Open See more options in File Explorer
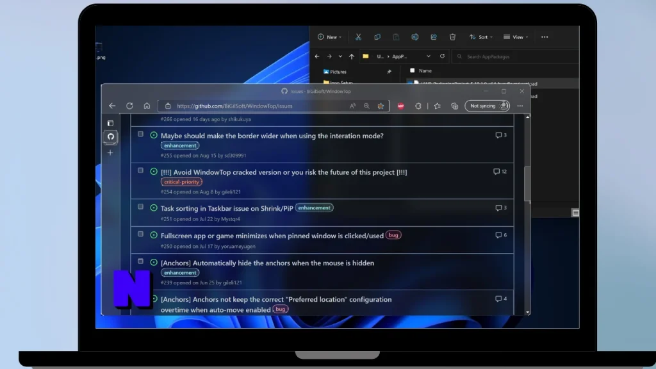The height and width of the screenshot is (369, 656). [x=545, y=37]
